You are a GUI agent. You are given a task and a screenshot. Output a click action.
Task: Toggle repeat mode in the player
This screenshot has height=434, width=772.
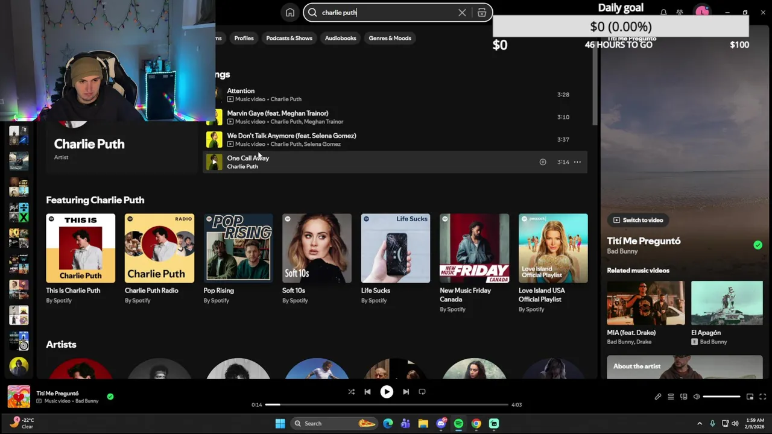[x=422, y=392]
